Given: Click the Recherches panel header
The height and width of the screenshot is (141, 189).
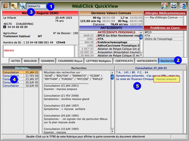Looking at the screenshot, I should point(79,68).
